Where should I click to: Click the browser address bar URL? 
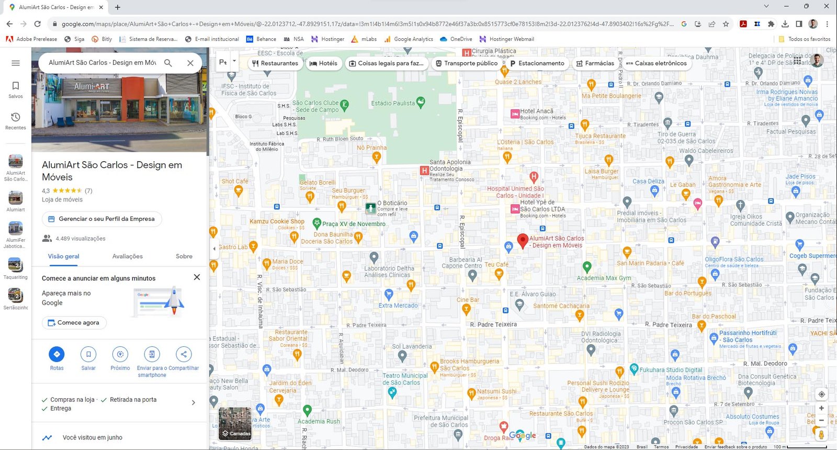coord(366,24)
